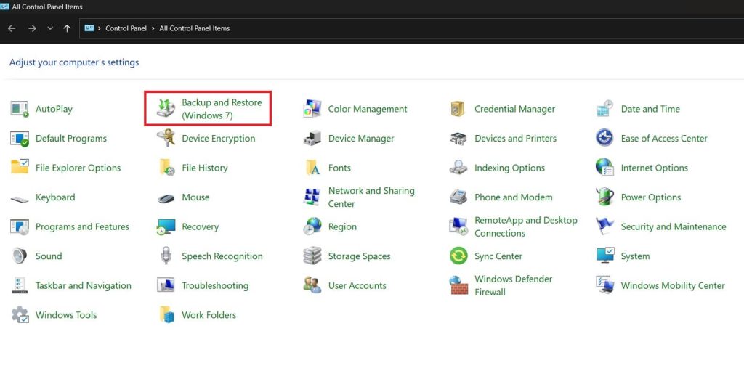
Task: Open the Network and Sharing Center link
Action: pyautogui.click(x=371, y=197)
